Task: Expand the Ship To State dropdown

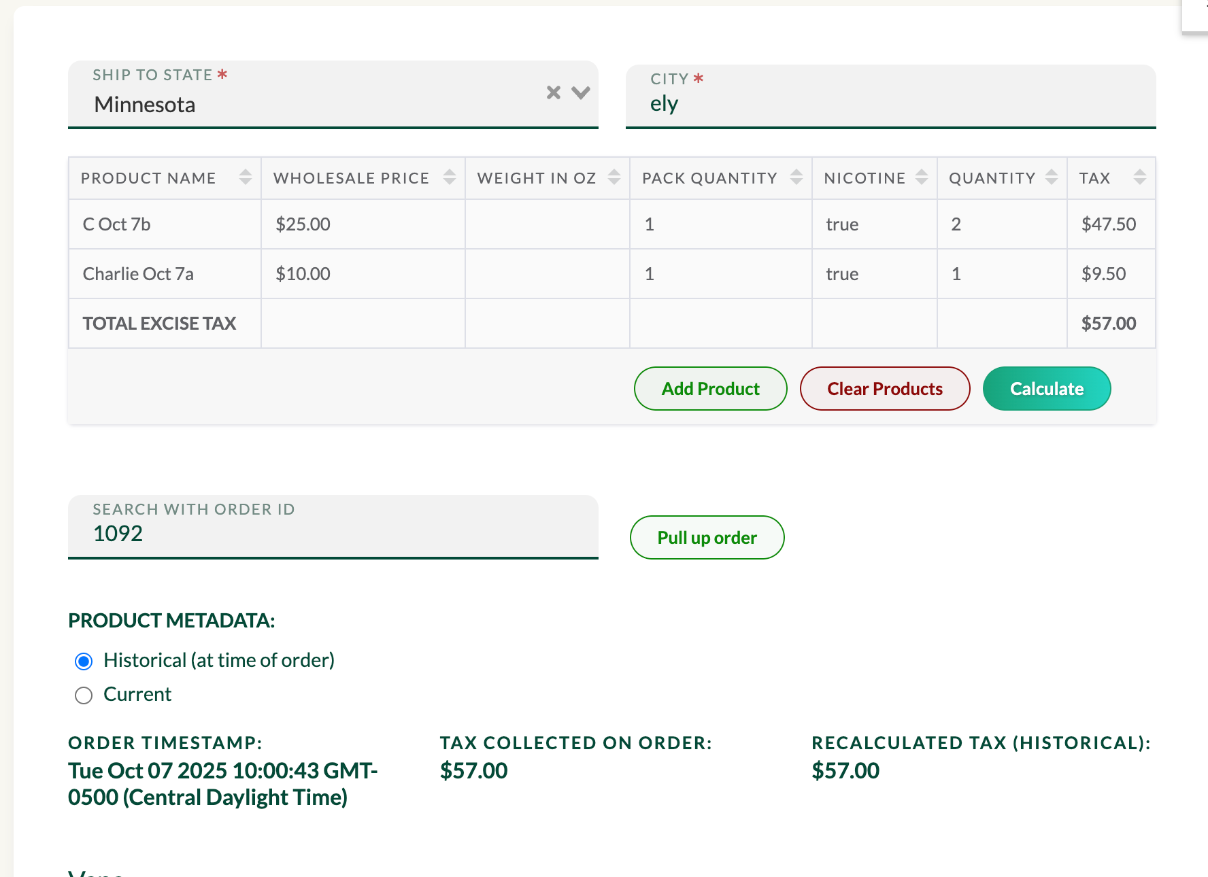Action: pos(581,92)
